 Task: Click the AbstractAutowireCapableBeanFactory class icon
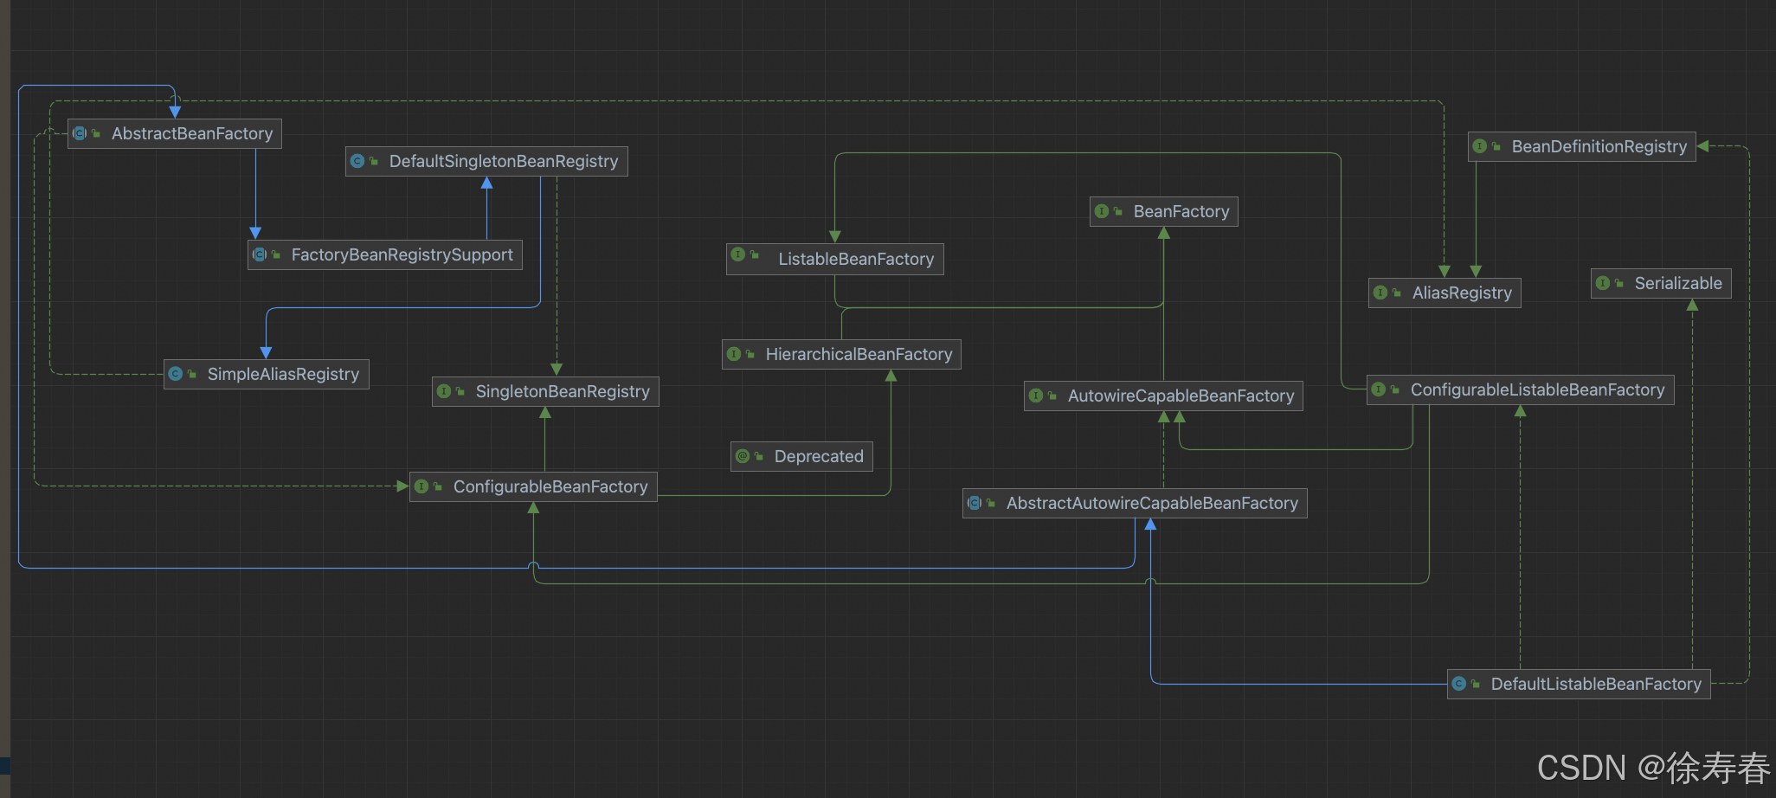click(975, 503)
